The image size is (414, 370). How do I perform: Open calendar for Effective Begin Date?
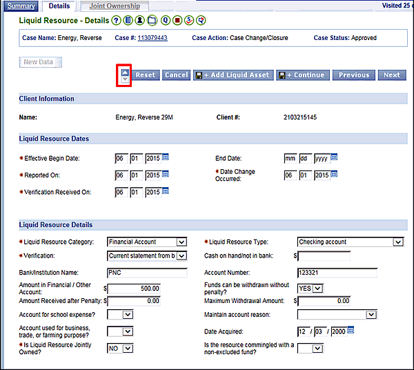pyautogui.click(x=166, y=157)
